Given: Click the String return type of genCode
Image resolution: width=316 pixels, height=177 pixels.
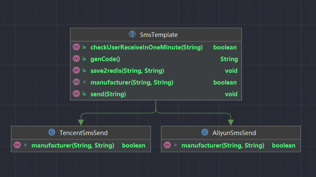Looking at the screenshot, I should point(229,59).
